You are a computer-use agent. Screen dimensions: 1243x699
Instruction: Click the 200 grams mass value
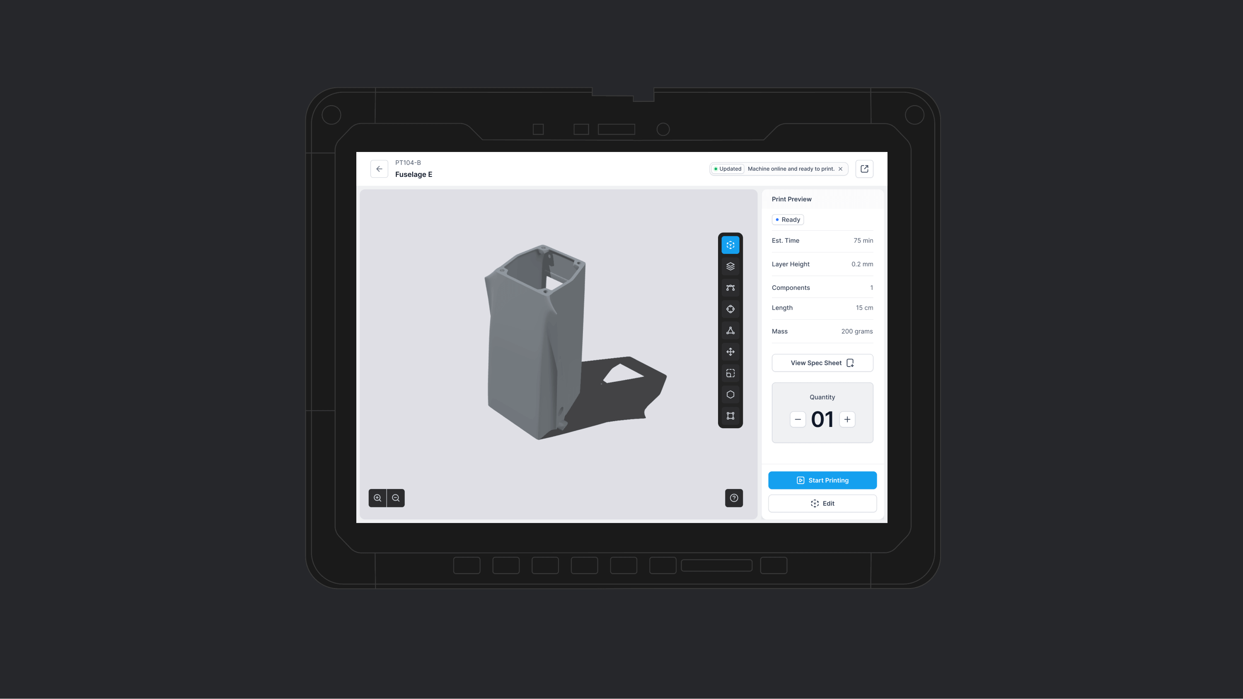857,331
